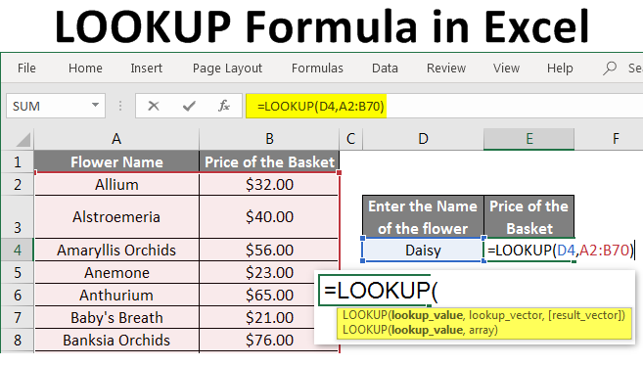
Task: Select row 1 header
Action: (18, 161)
